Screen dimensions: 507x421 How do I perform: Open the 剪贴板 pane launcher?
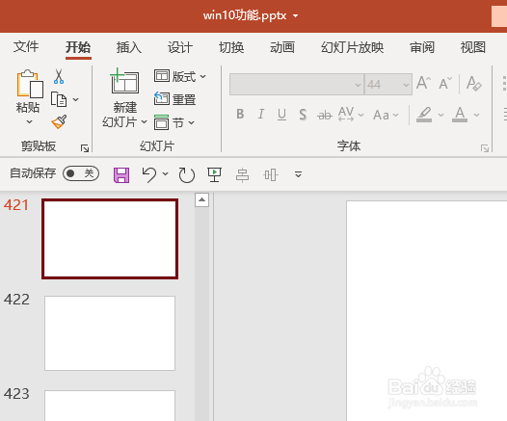(x=85, y=148)
